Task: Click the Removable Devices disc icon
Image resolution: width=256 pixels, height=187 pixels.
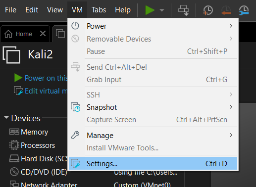Action: 75,39
